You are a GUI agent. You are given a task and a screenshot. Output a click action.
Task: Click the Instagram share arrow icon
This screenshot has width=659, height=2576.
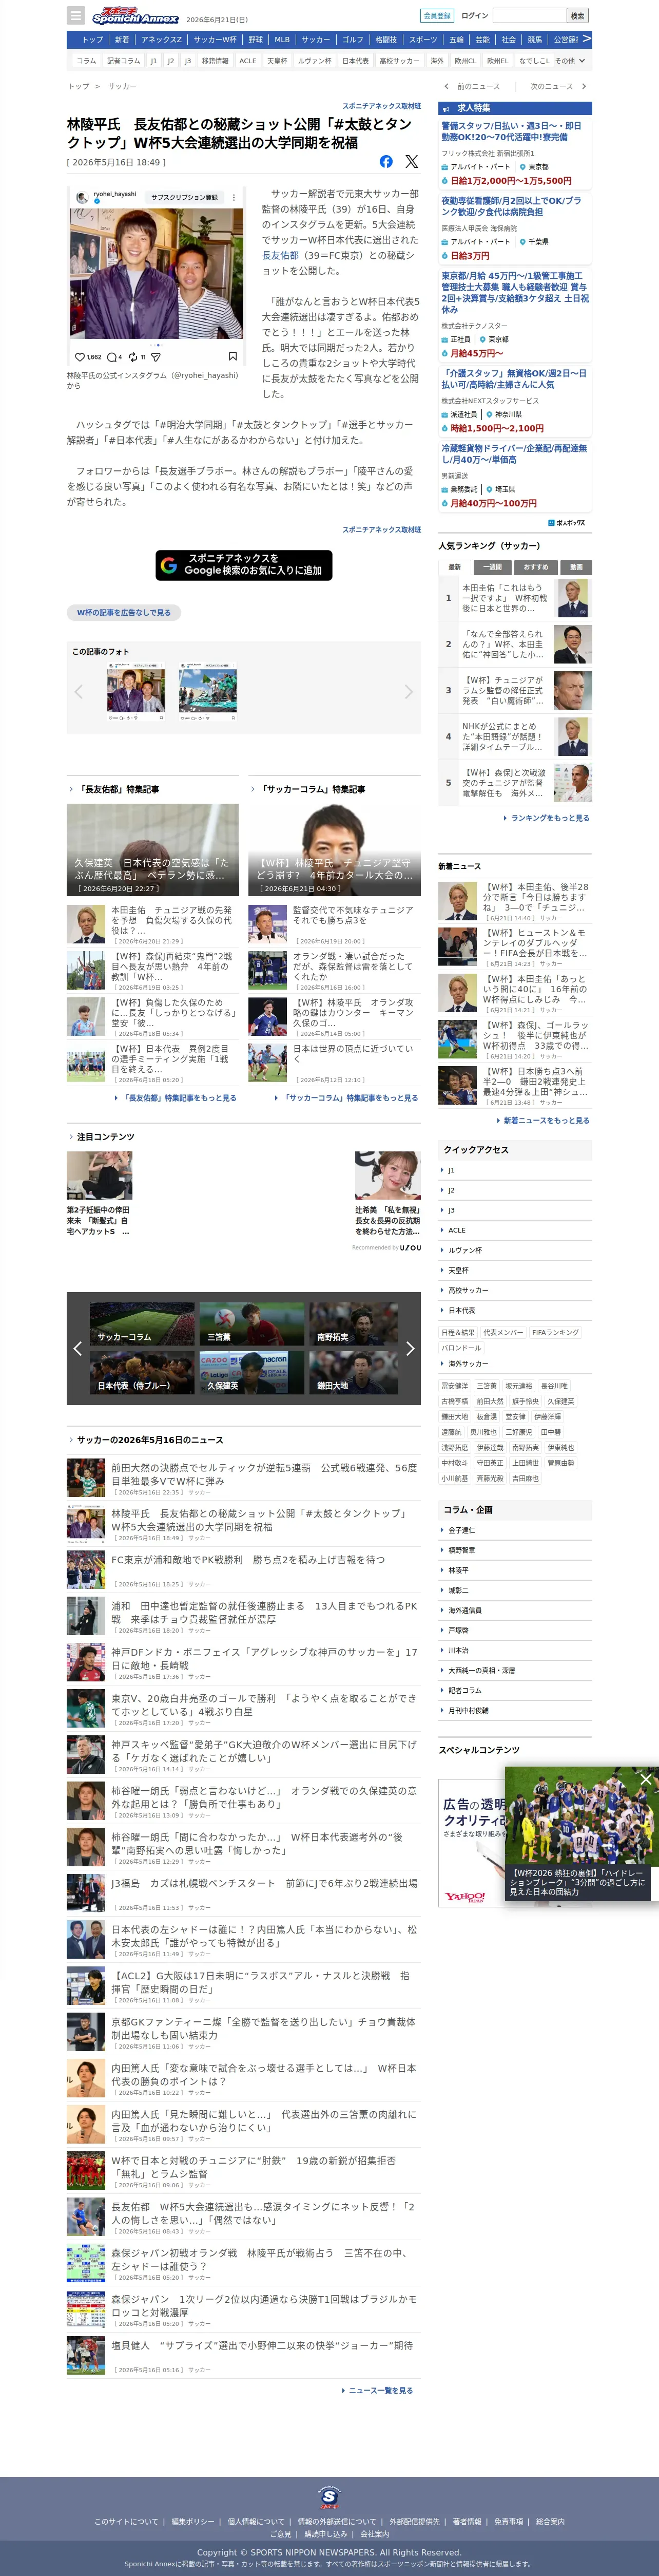point(155,356)
